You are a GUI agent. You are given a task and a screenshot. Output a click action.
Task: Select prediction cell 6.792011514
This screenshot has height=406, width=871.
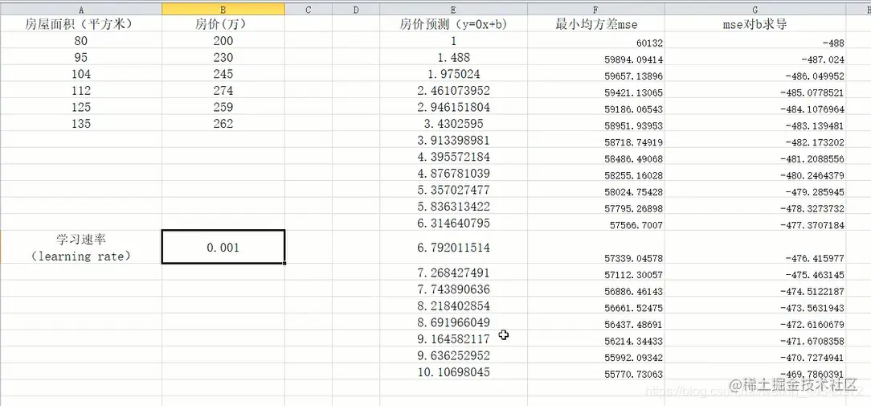tap(454, 247)
